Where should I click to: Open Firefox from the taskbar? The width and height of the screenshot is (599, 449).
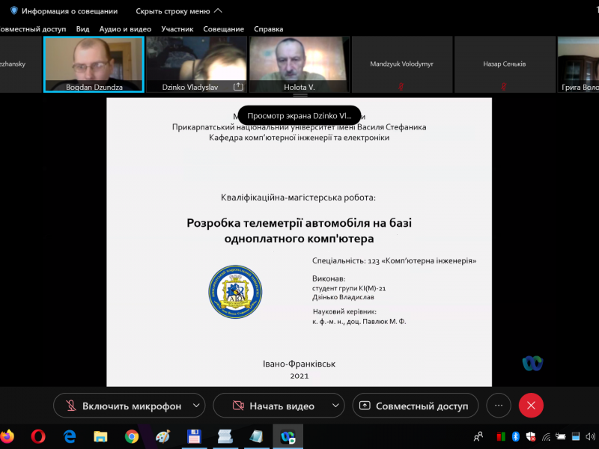tap(7, 436)
